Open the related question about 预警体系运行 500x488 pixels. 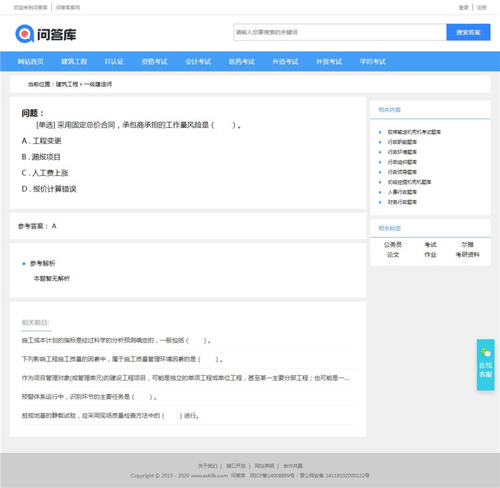tap(89, 397)
